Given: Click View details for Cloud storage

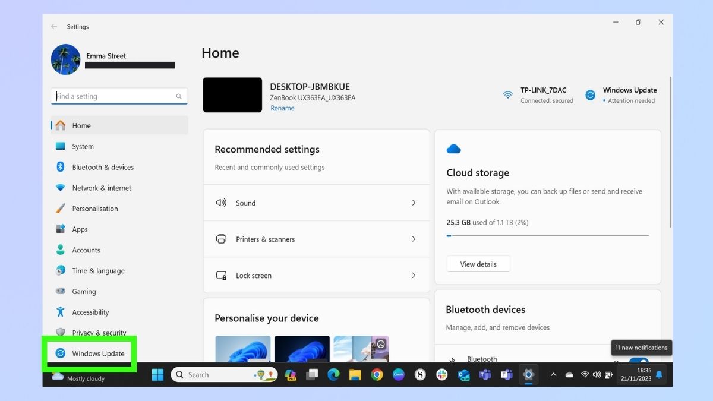Looking at the screenshot, I should pos(478,263).
